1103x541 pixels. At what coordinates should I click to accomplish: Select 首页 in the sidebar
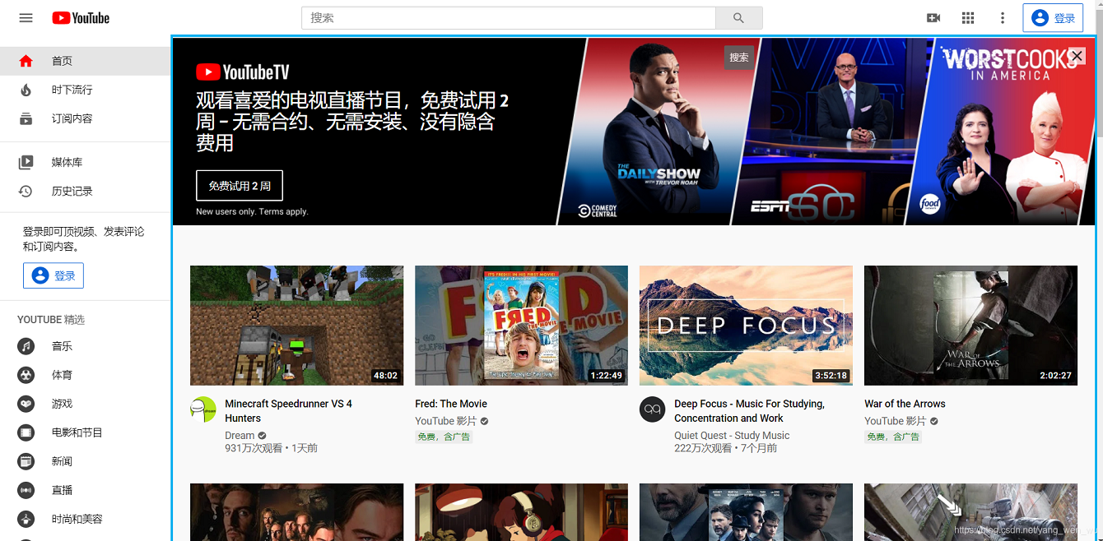click(62, 61)
